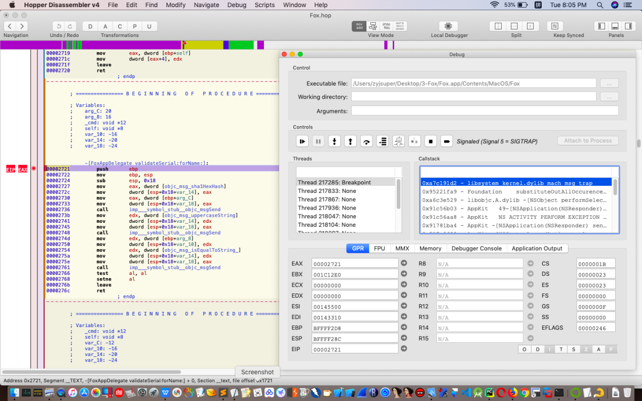The height and width of the screenshot is (401, 642).
Task: Click the browse button beside Working directory
Action: tap(609, 97)
